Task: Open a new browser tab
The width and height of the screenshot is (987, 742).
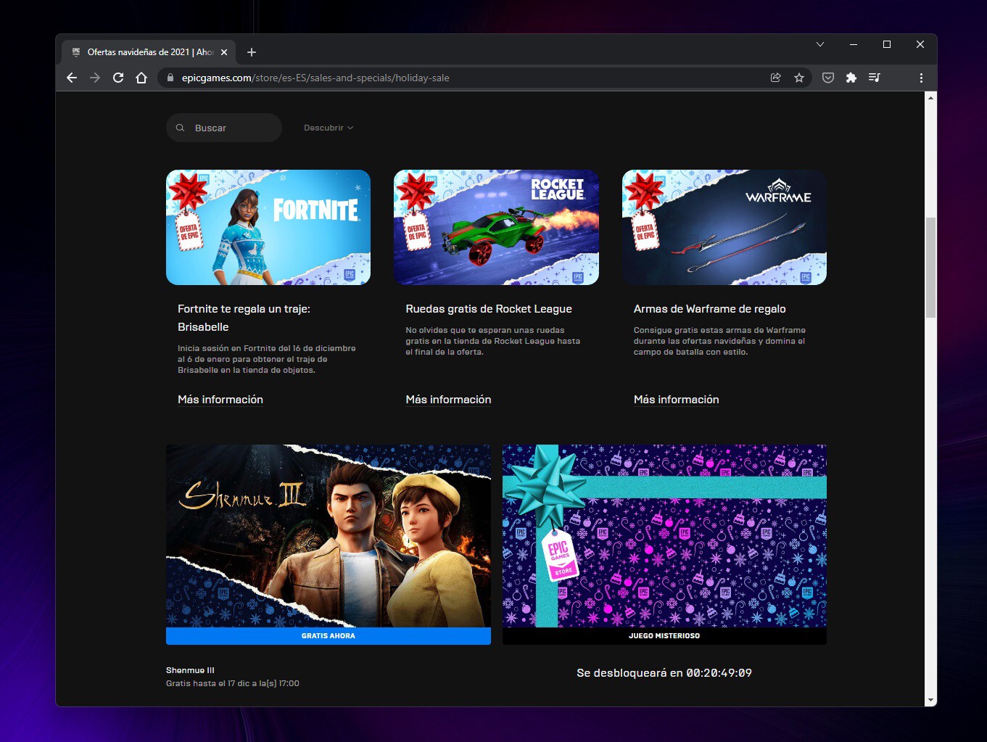Action: pyautogui.click(x=252, y=52)
